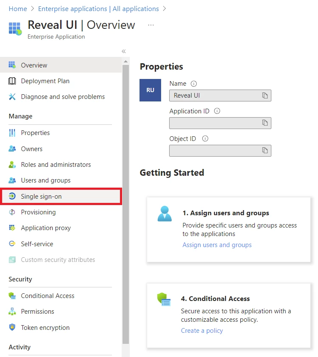Click the Reveal UI enterprise application header icon
Image resolution: width=318 pixels, height=357 pixels.
(15, 29)
